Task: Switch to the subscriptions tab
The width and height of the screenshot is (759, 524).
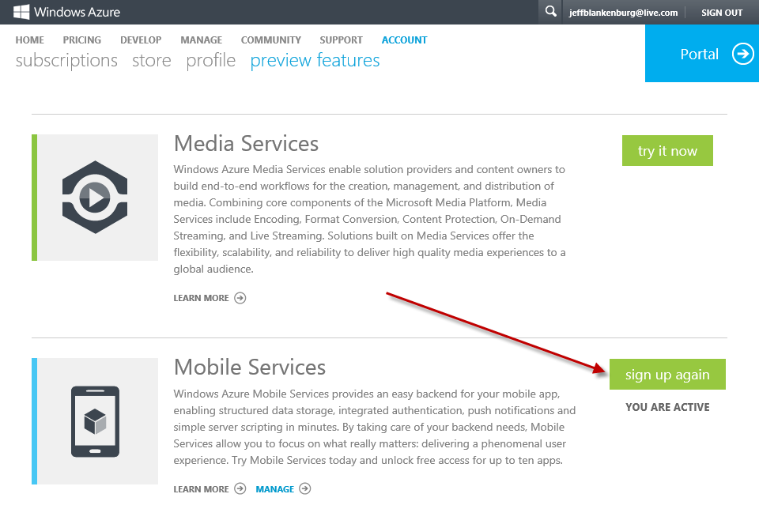Action: click(66, 61)
